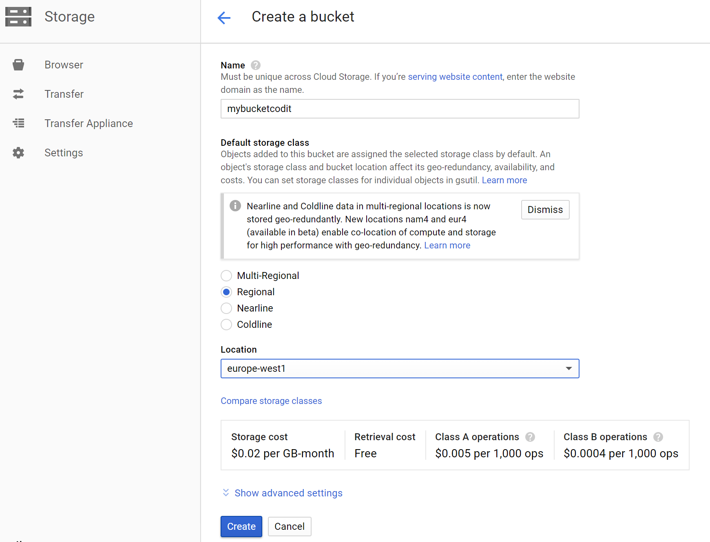Image resolution: width=710 pixels, height=542 pixels.
Task: Click the Browser bucket icon in sidebar
Action: tap(18, 65)
